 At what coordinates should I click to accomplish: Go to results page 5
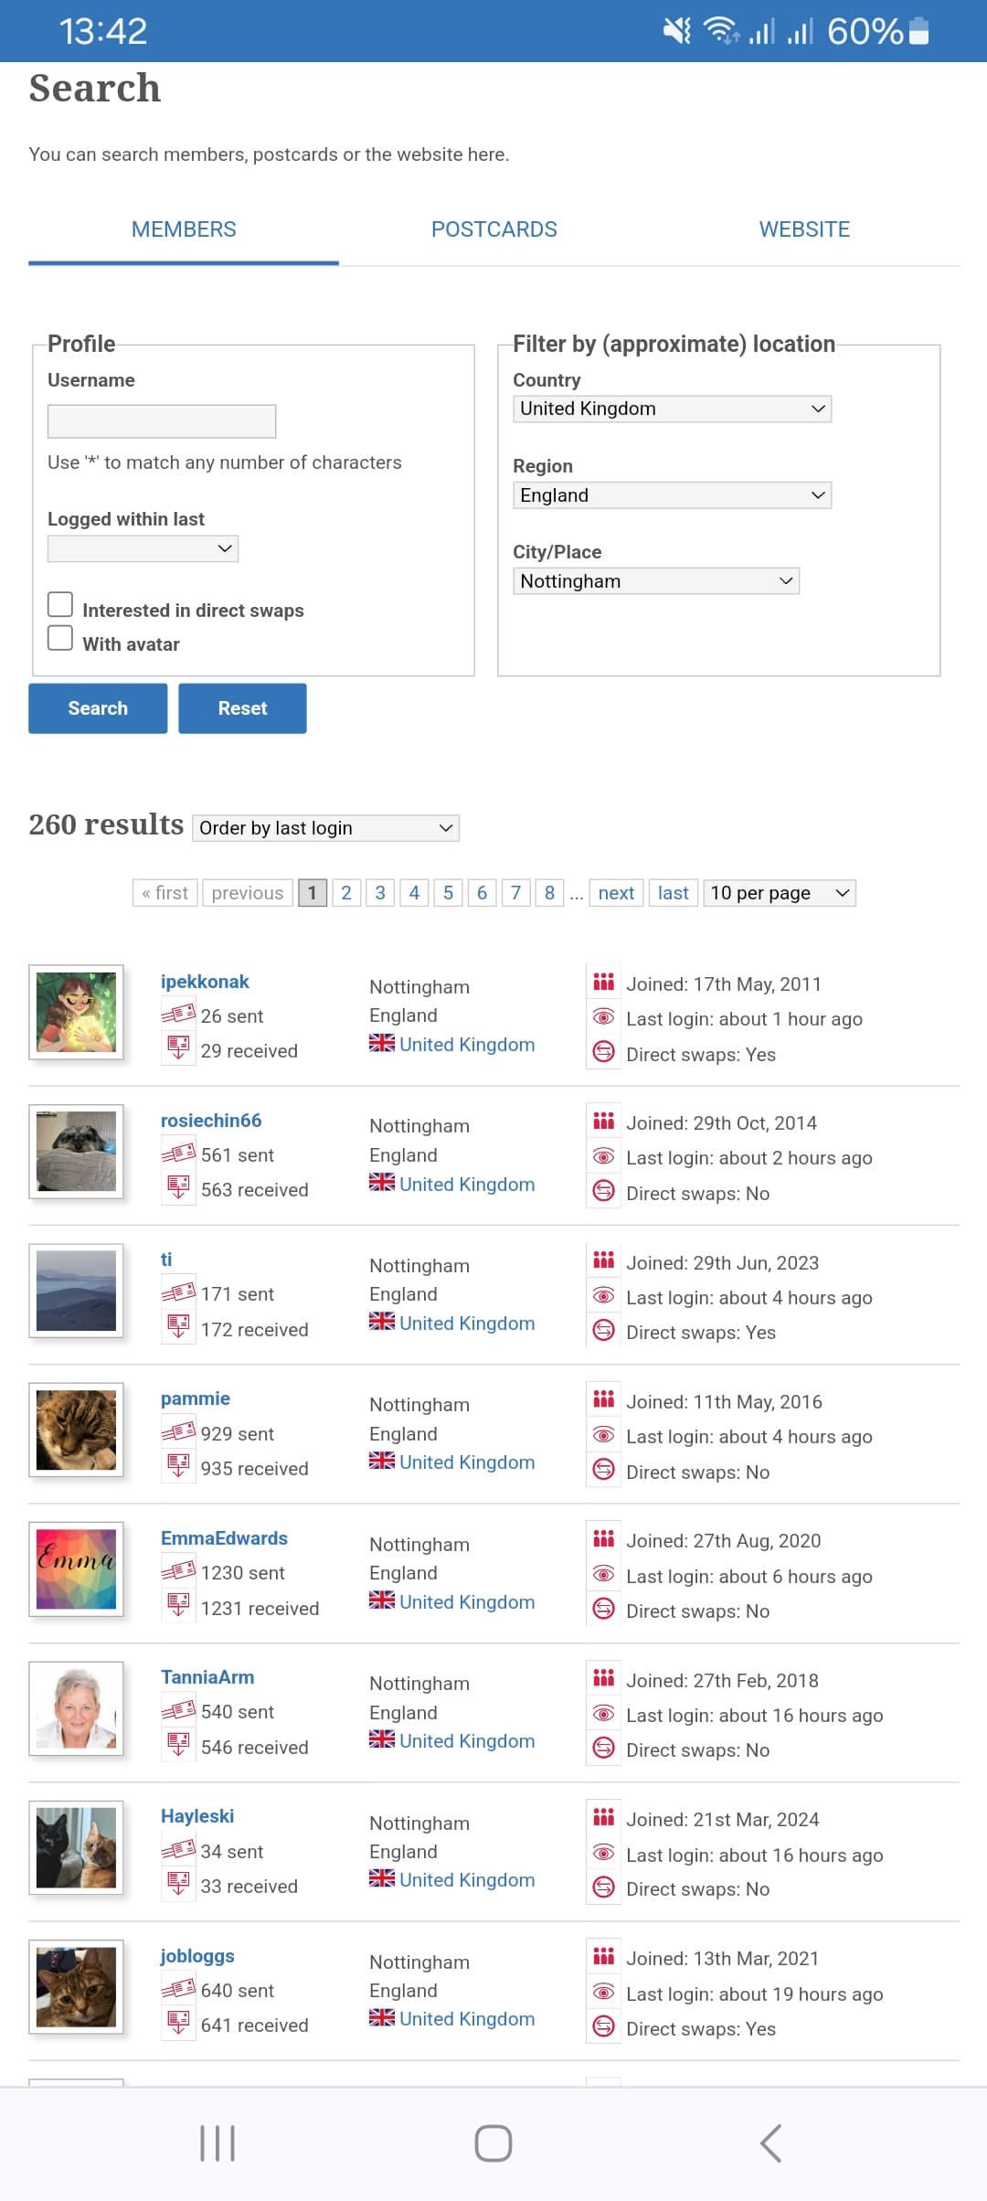click(448, 893)
